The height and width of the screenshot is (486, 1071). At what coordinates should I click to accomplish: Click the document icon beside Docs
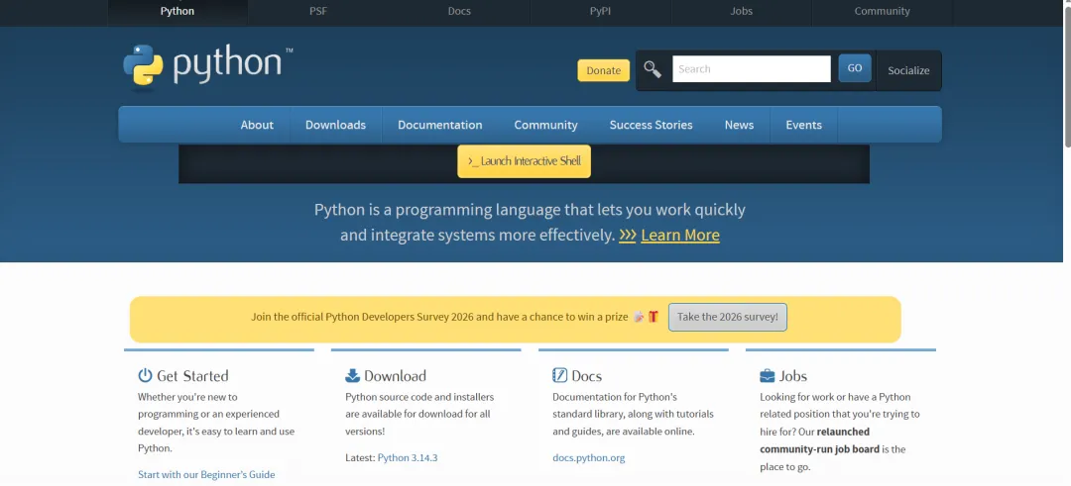pyautogui.click(x=559, y=375)
